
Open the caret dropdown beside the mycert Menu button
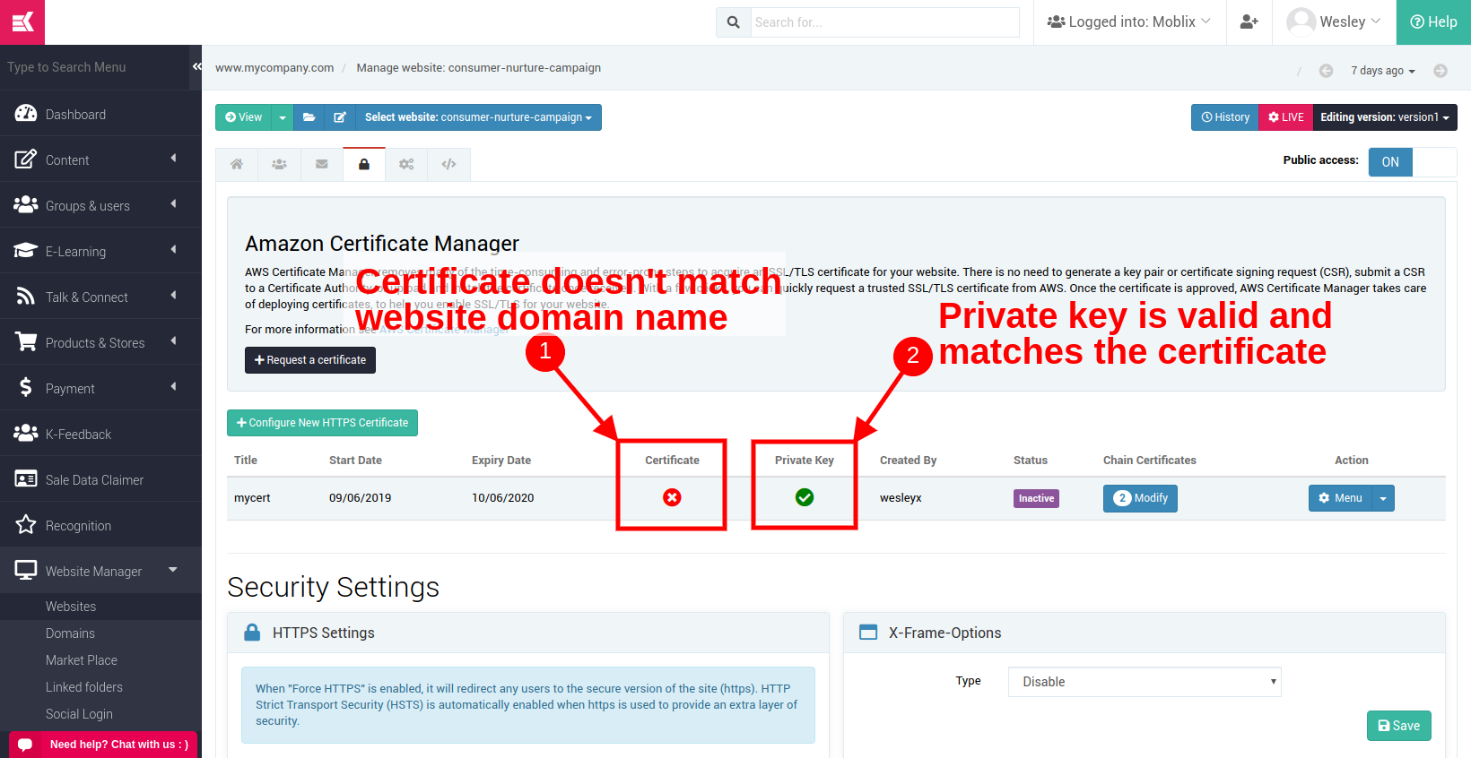pyautogui.click(x=1383, y=498)
